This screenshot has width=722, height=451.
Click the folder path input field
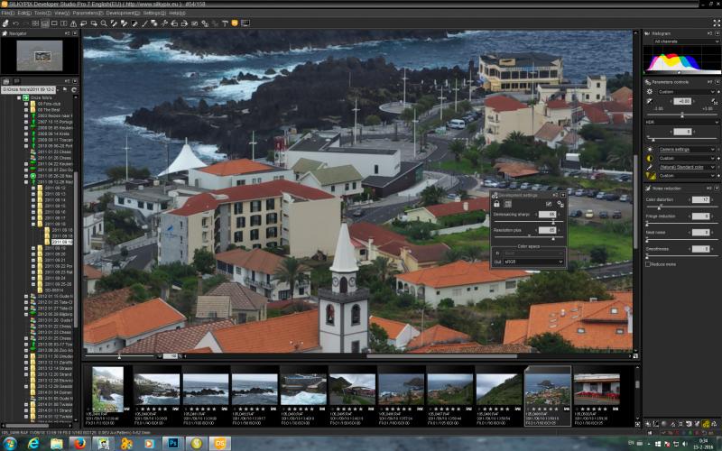point(29,89)
